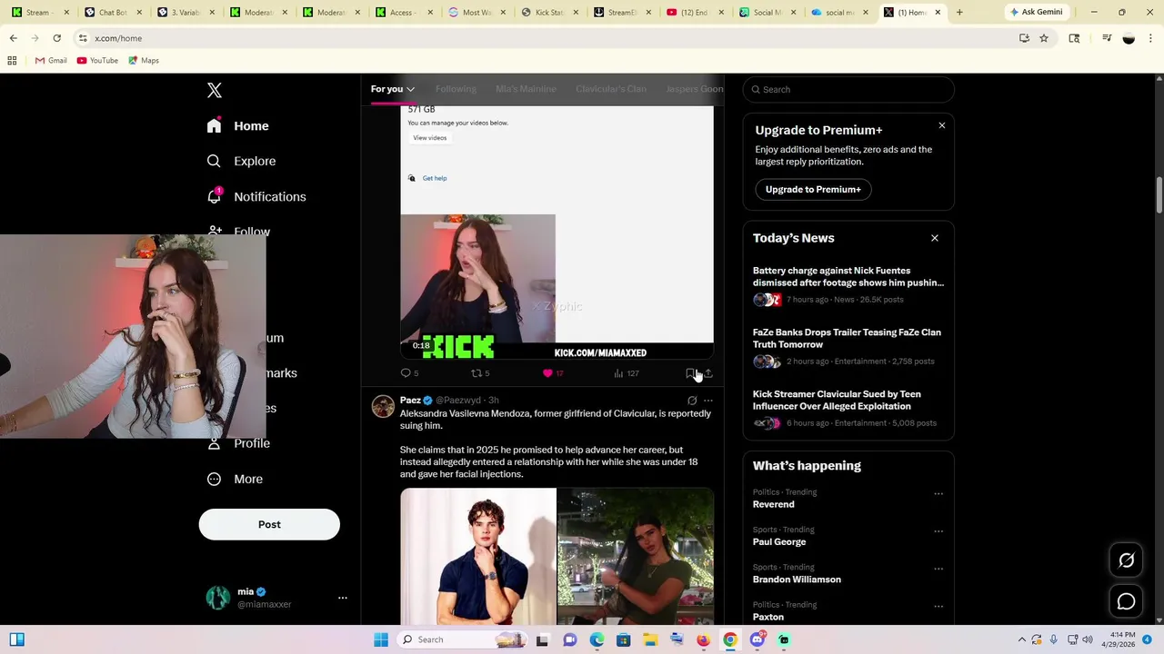Unlike the Kick video post with 17 likes
The image size is (1164, 654).
(547, 373)
